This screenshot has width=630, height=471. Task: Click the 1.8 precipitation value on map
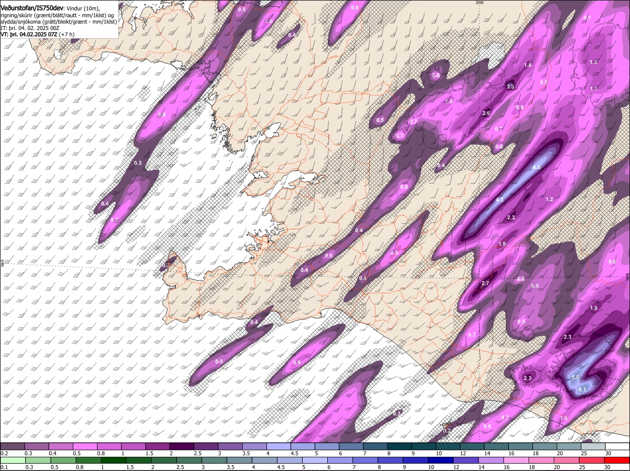(594, 308)
